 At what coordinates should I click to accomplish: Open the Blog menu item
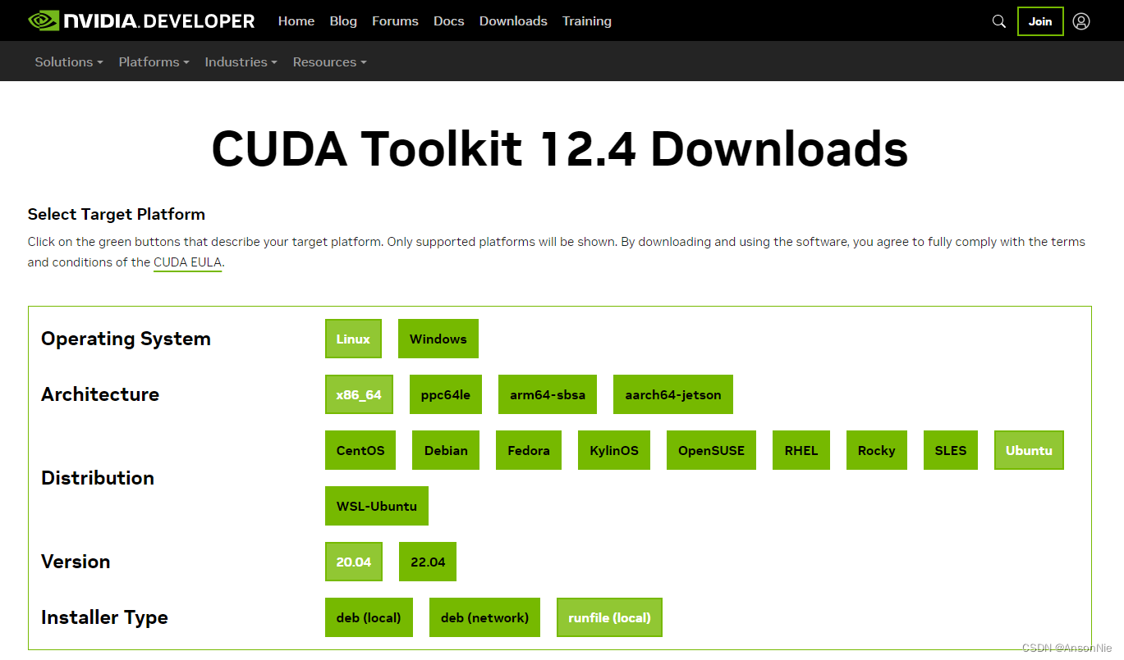[x=343, y=21]
